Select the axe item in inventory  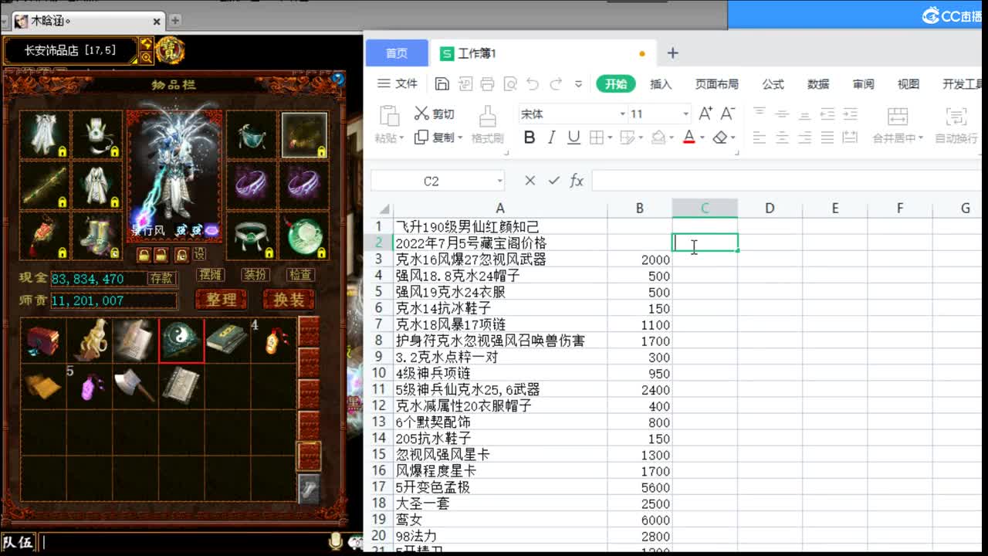(x=135, y=386)
